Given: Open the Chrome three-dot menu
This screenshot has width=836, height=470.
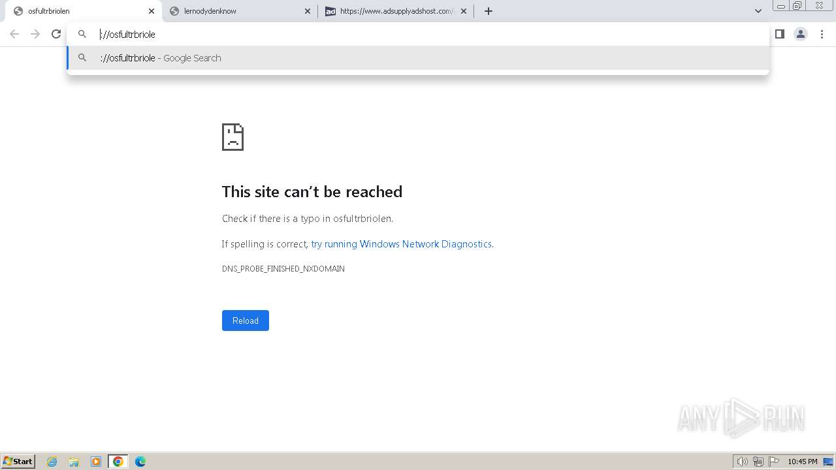Looking at the screenshot, I should (x=822, y=34).
